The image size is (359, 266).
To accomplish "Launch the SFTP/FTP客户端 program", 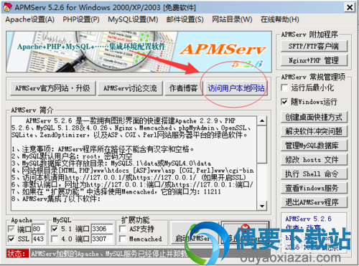I will coord(314,46).
